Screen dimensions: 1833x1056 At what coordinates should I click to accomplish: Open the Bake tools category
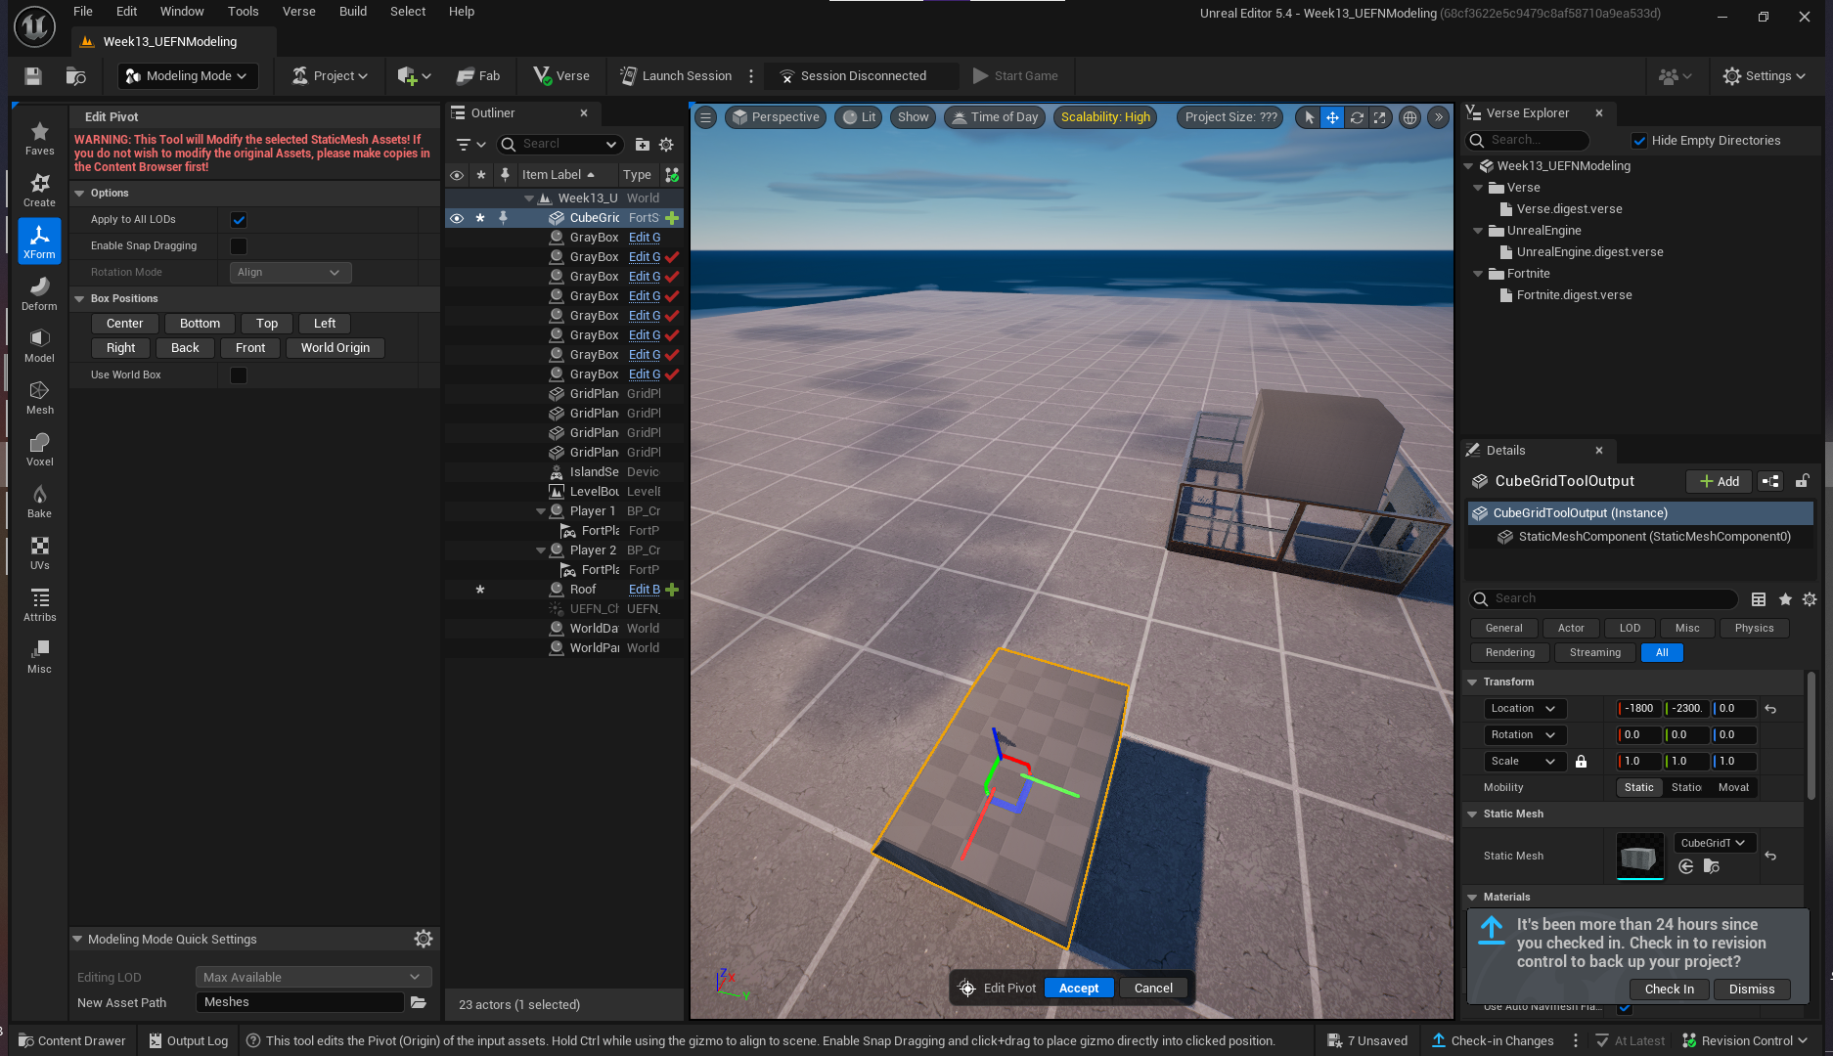pyautogui.click(x=39, y=501)
